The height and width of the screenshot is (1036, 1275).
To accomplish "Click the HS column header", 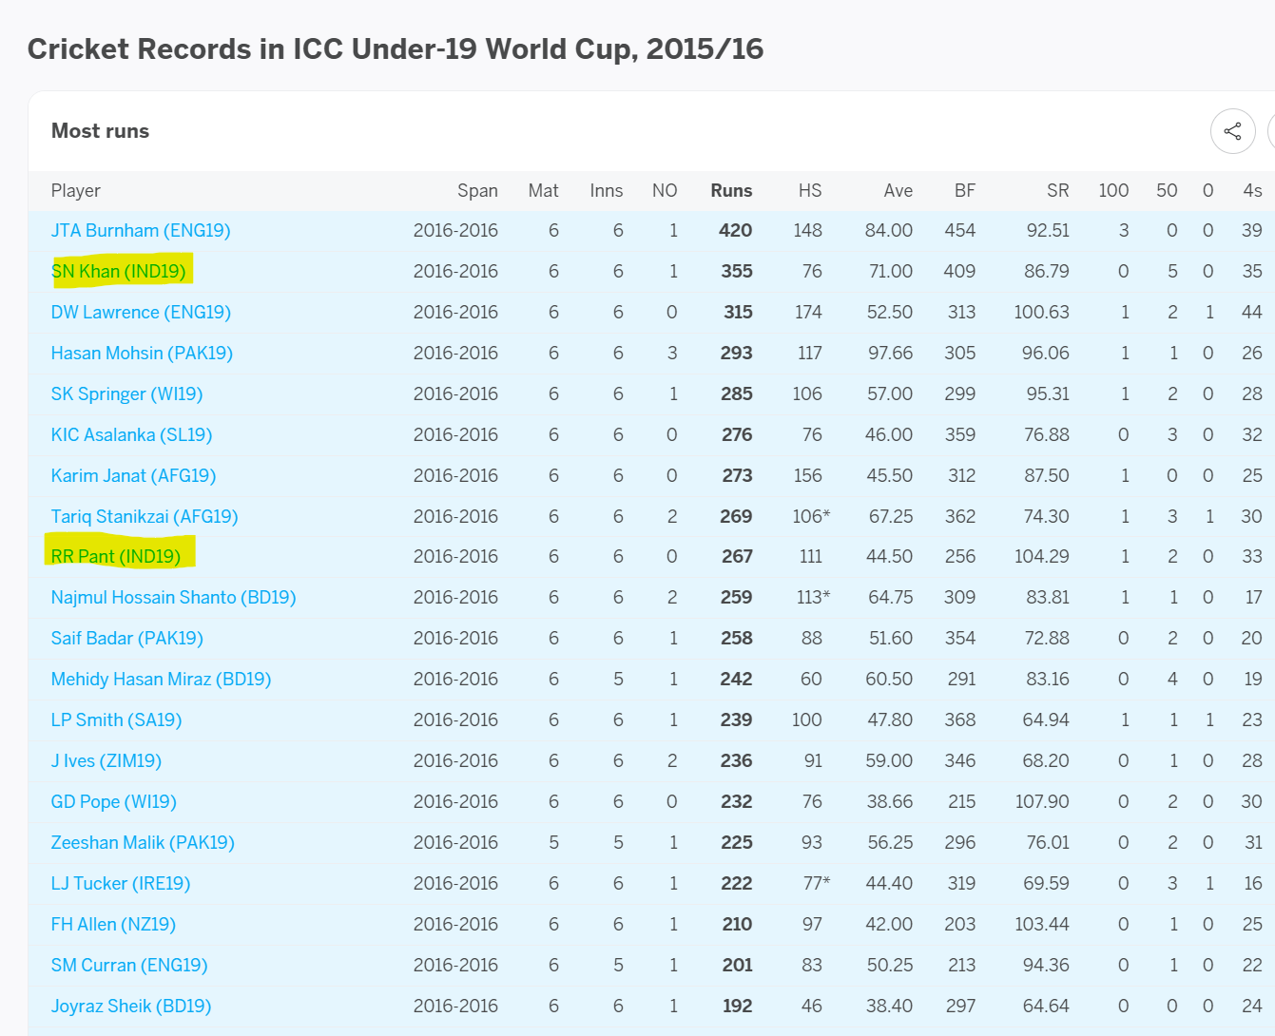I will point(810,190).
